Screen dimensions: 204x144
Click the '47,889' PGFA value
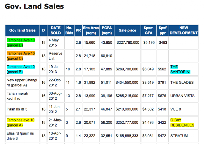(x=106, y=69)
